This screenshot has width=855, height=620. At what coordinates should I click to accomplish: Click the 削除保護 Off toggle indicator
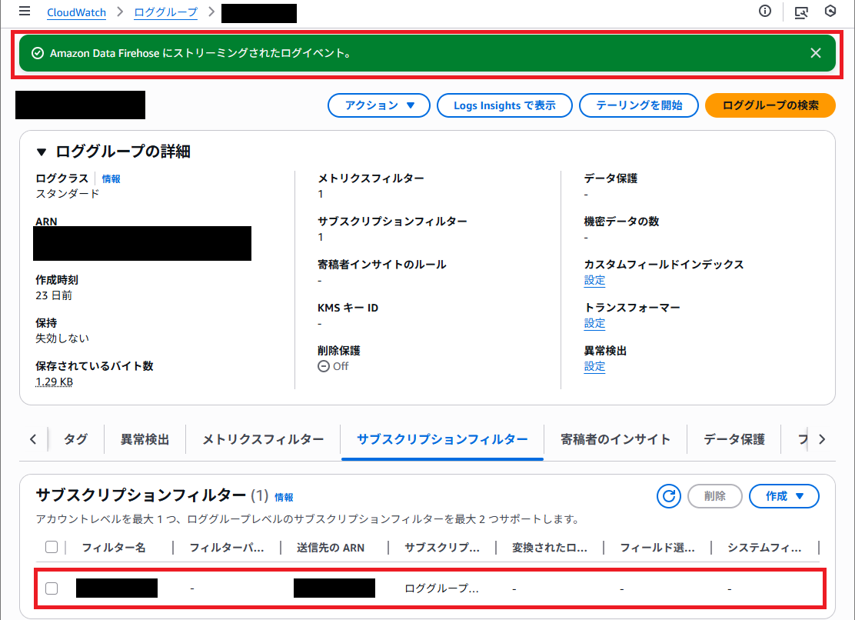pyautogui.click(x=323, y=366)
